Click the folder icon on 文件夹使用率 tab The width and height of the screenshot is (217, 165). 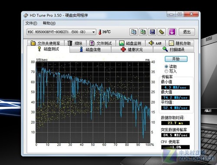(33, 43)
